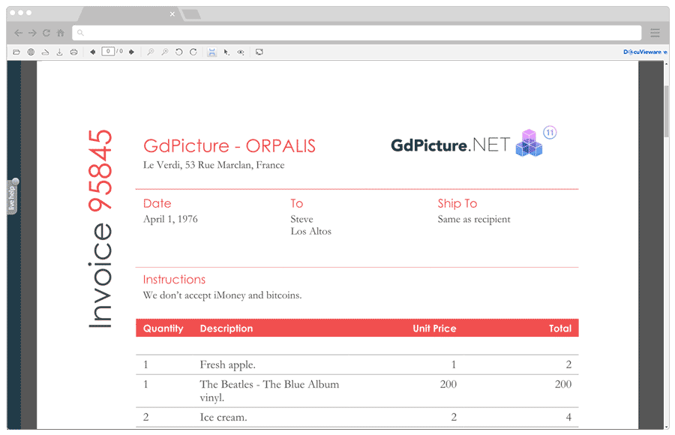The height and width of the screenshot is (435, 675).
Task: Open the live help side tab
Action: click(13, 196)
